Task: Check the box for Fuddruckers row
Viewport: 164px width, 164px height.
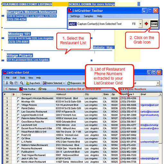Action: click(18, 152)
